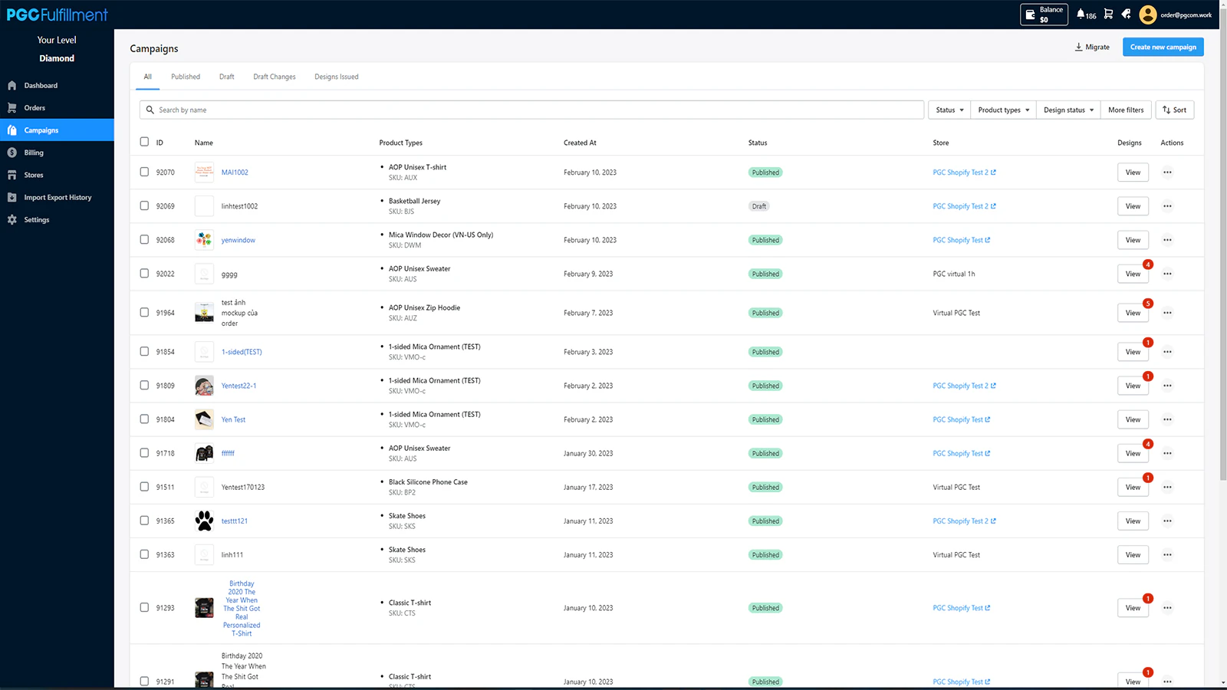Toggle the select-all campaigns checkbox

pyautogui.click(x=144, y=142)
